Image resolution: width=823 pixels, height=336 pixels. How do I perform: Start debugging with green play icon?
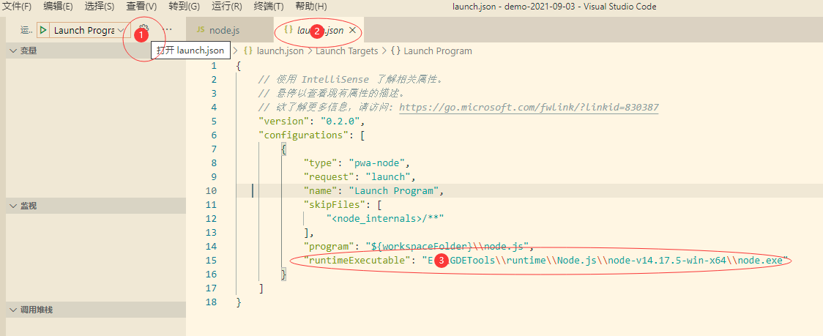(43, 30)
